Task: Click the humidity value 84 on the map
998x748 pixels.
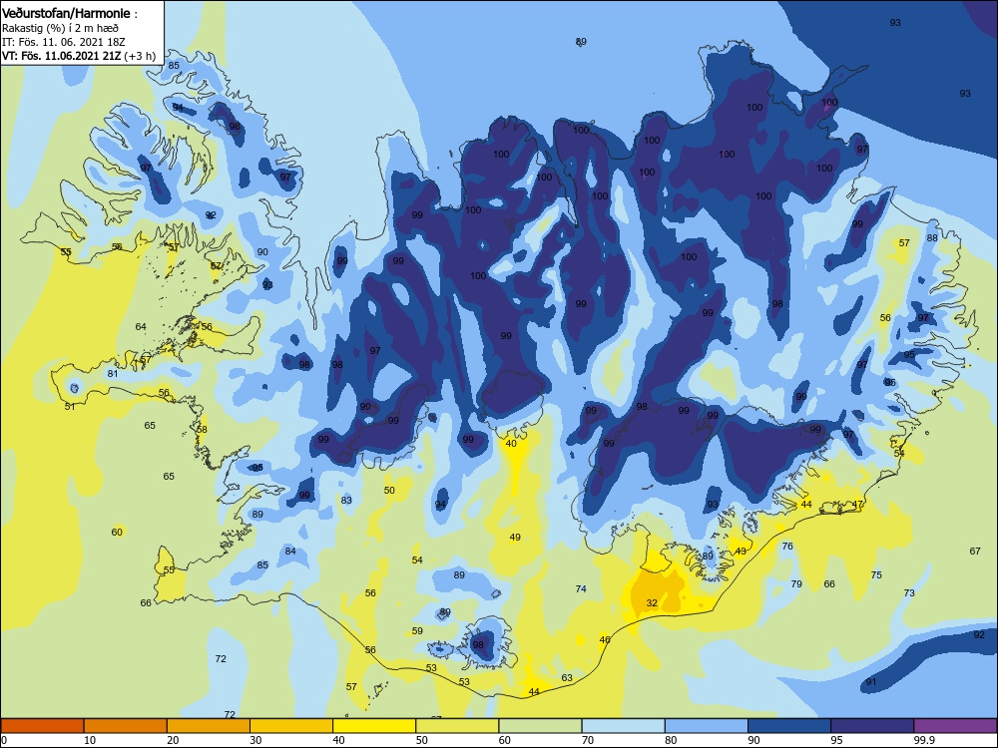Action: click(x=290, y=551)
